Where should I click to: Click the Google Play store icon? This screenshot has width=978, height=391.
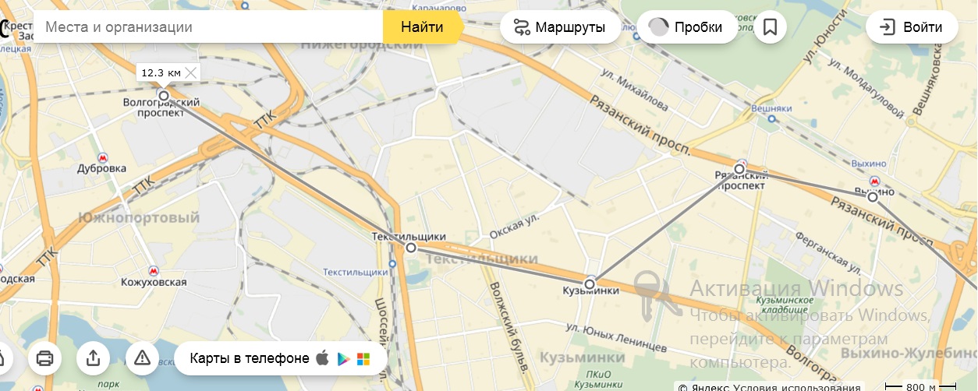(343, 359)
